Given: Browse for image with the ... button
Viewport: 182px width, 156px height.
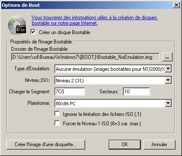Looking at the screenshot, I should pyautogui.click(x=167, y=57).
